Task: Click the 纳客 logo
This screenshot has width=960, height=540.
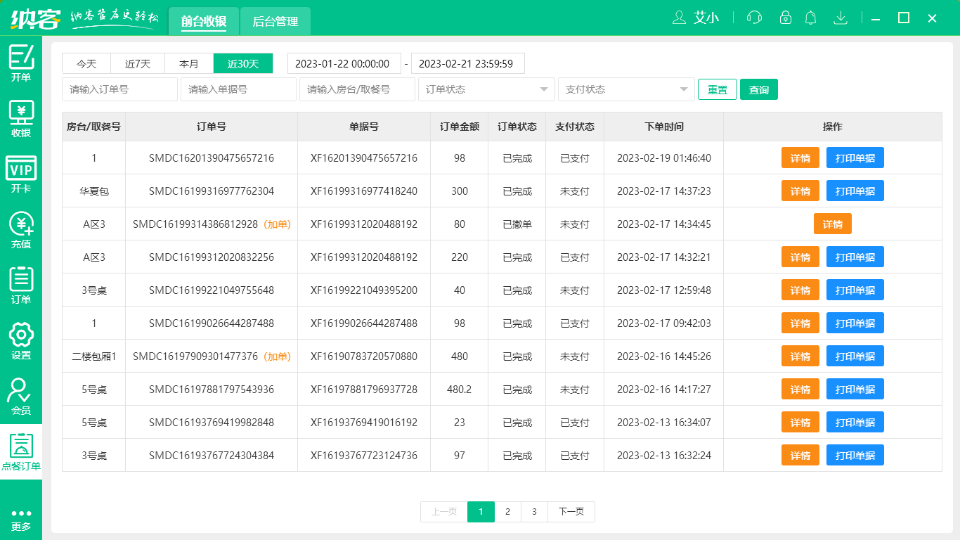Action: coord(35,18)
